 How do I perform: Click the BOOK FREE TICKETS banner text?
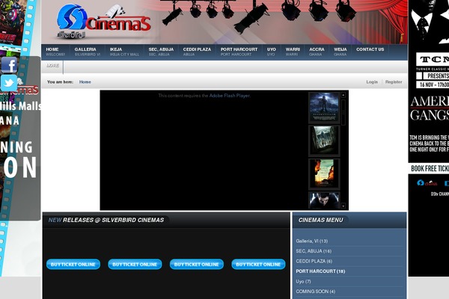430,168
